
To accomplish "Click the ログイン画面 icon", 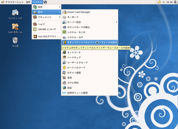I will click(64, 73).
